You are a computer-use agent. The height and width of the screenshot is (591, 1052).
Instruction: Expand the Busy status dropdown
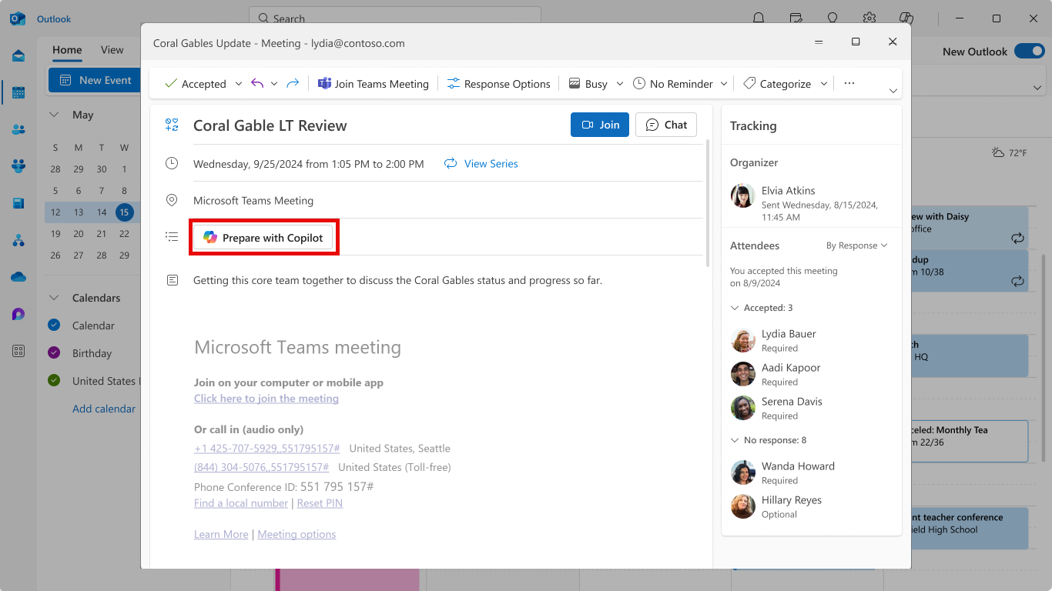[x=619, y=84]
